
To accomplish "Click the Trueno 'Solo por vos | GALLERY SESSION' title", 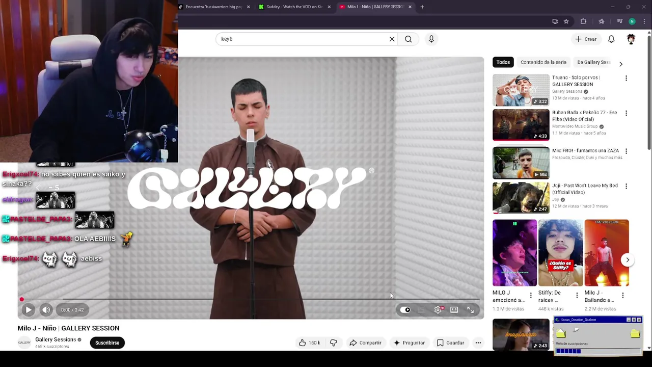I will tap(576, 81).
